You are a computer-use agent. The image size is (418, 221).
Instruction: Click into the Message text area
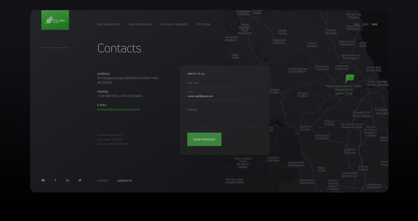225,116
